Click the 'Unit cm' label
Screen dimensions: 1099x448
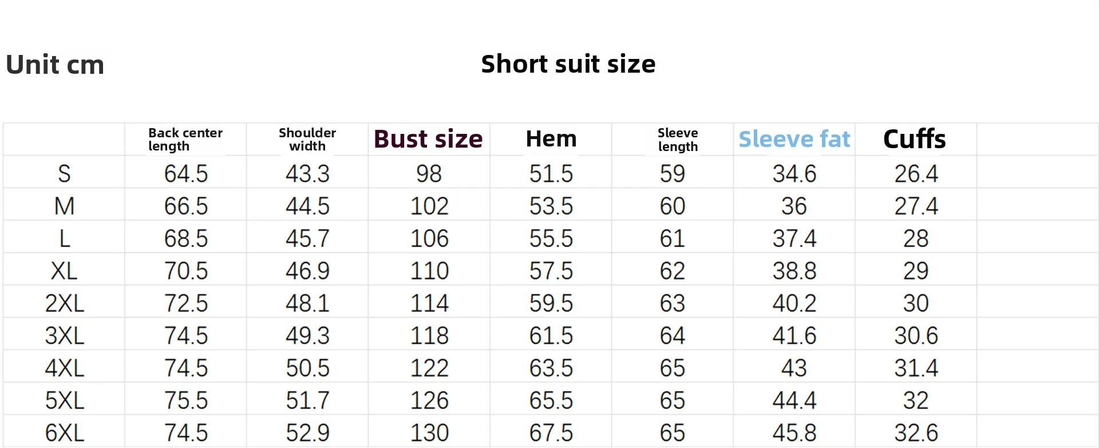point(55,65)
